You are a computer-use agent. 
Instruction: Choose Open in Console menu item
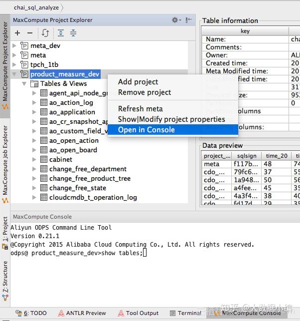[x=173, y=130]
